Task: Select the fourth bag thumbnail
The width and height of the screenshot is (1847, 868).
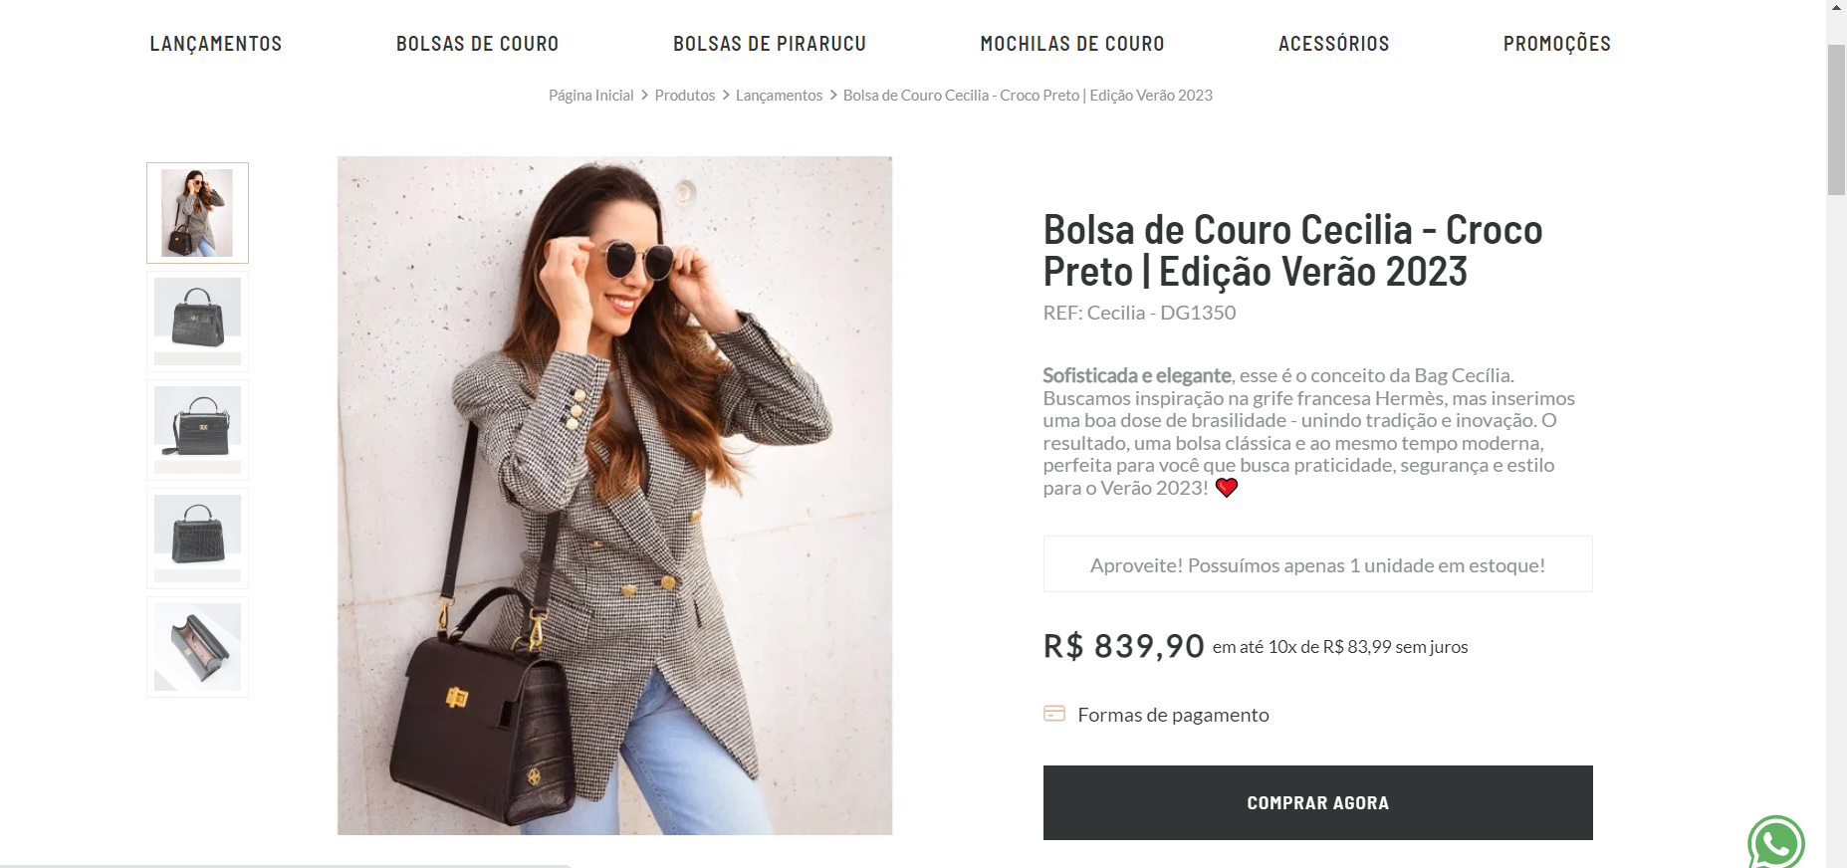Action: [197, 539]
